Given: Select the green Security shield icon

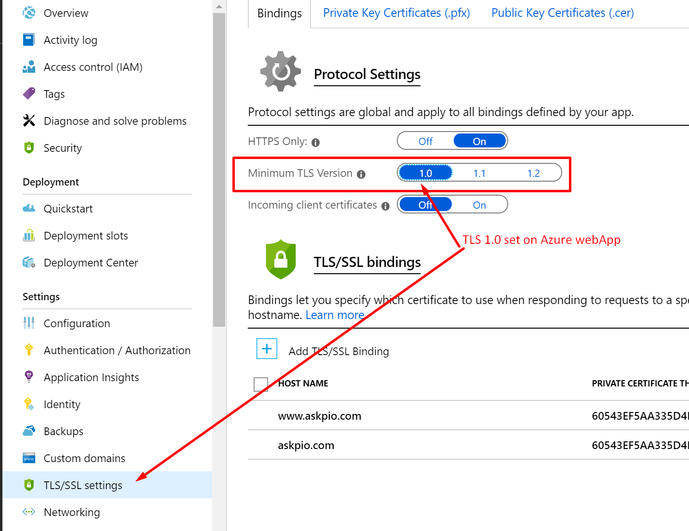Looking at the screenshot, I should (29, 147).
